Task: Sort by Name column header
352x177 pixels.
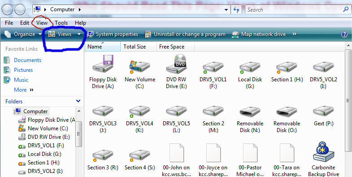Action: (x=103, y=47)
